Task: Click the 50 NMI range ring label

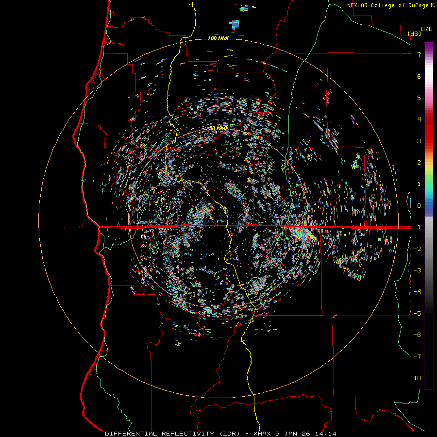Action: [218, 129]
